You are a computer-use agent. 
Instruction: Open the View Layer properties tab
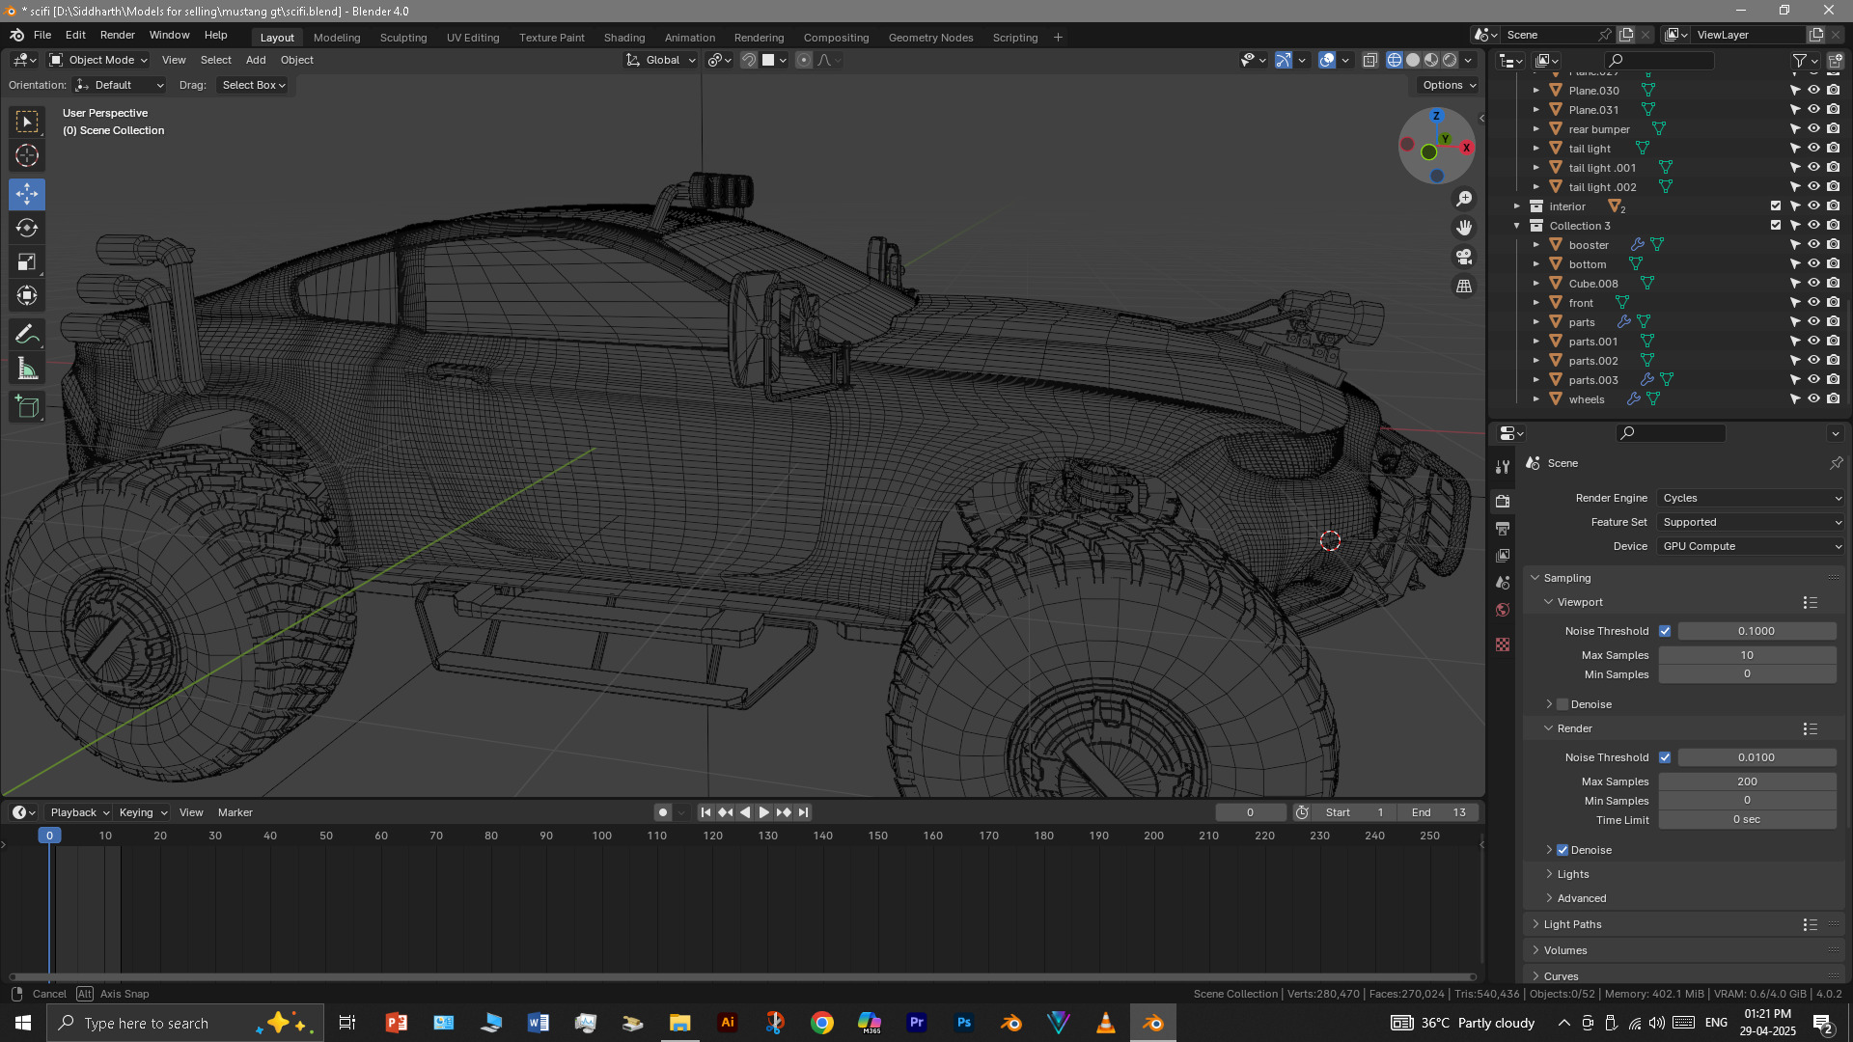tap(1503, 556)
